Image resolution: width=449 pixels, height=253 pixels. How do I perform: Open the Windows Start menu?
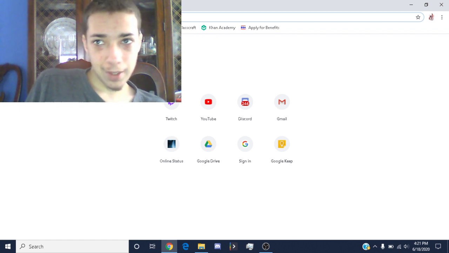tap(8, 246)
